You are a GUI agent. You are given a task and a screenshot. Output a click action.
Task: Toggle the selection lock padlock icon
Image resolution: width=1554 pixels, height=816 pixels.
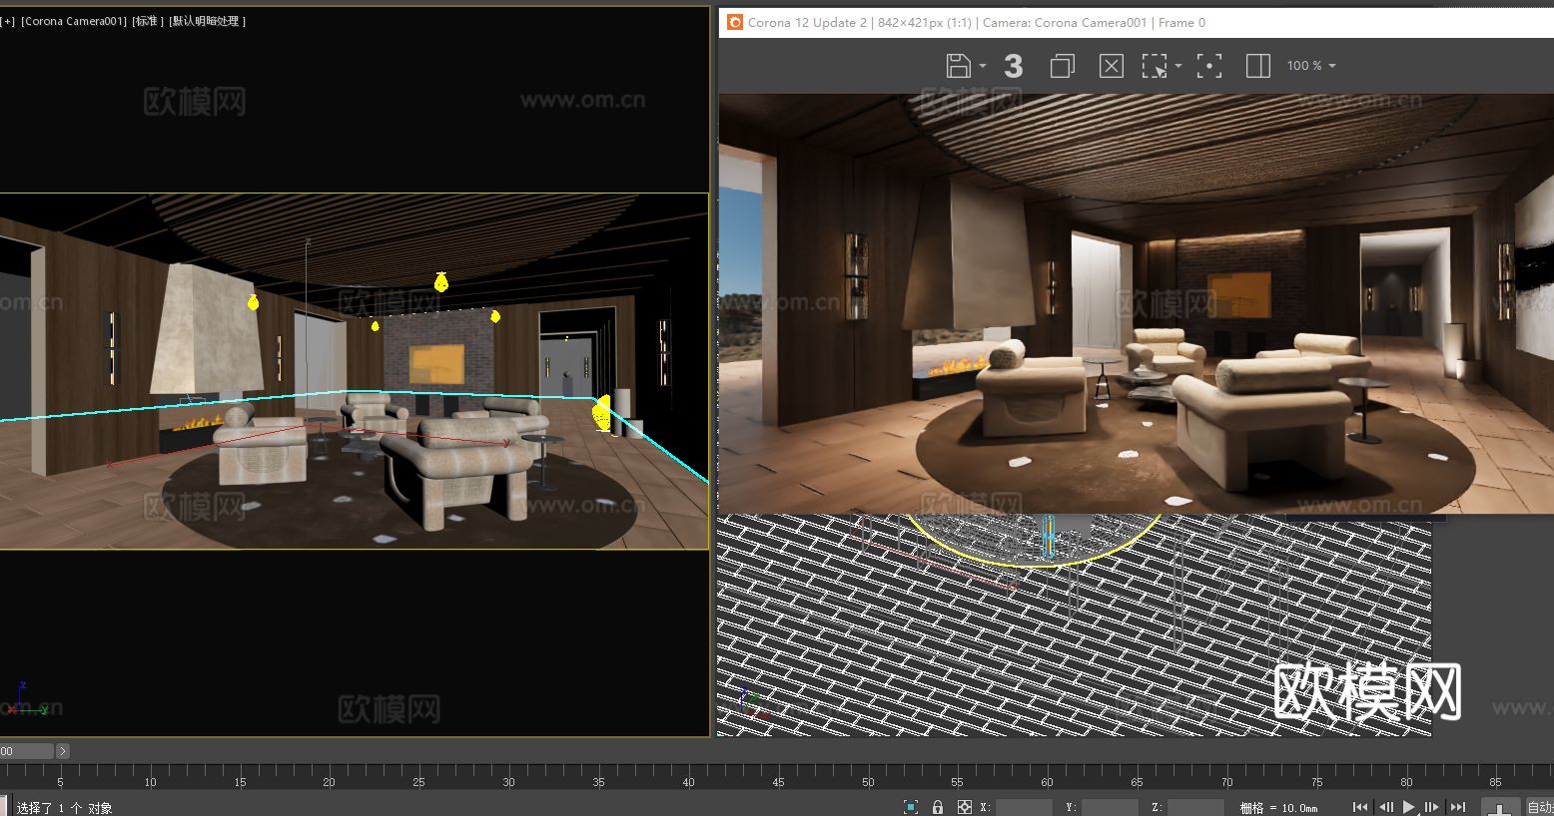pyautogui.click(x=938, y=807)
